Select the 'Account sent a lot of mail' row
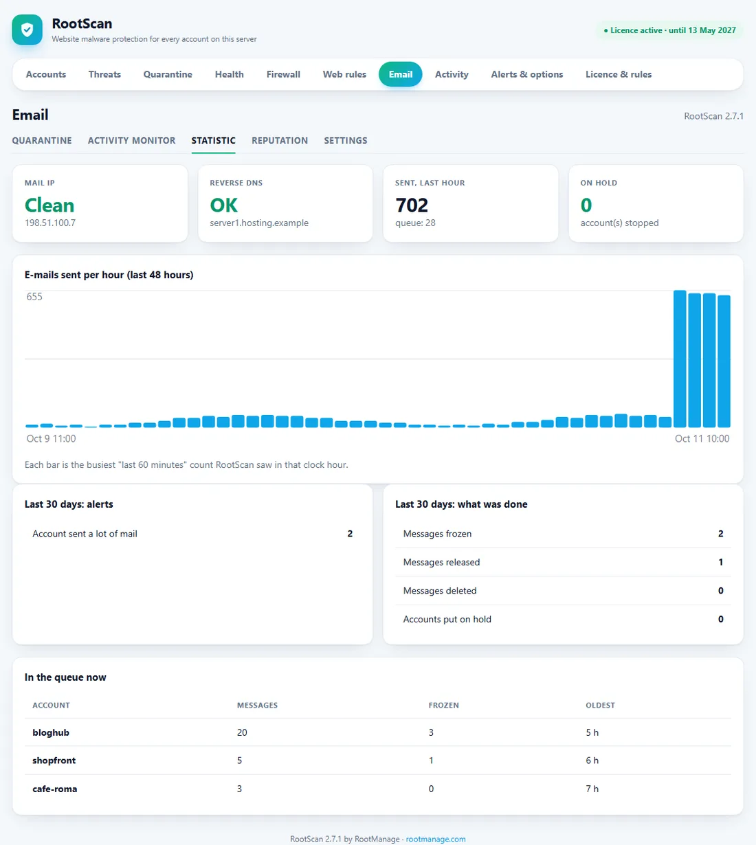Screen dimensions: 756x845 (x=192, y=534)
